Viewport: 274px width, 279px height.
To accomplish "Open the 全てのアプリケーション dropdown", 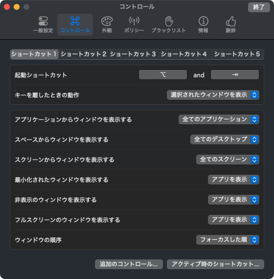I will [219, 119].
